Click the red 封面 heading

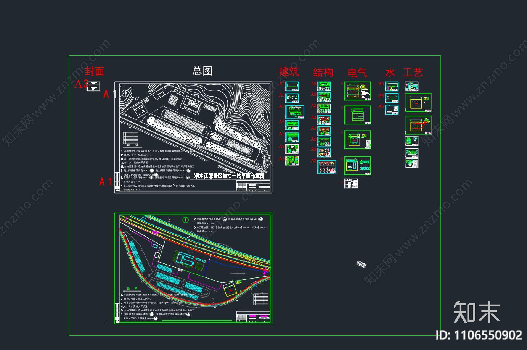[x=94, y=71]
